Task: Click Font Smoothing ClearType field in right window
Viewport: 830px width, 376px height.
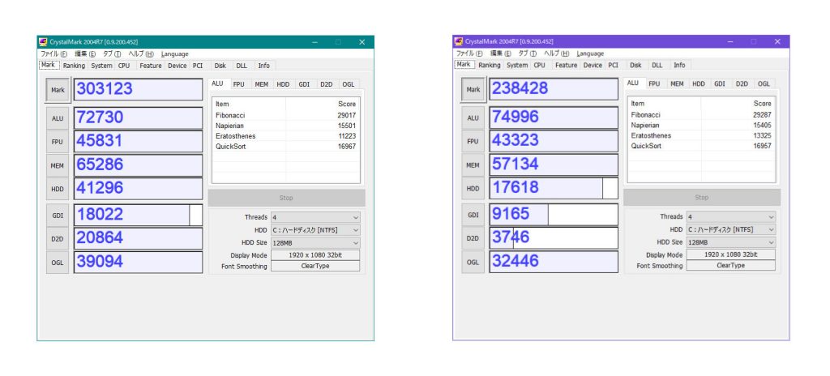Action: (x=731, y=266)
